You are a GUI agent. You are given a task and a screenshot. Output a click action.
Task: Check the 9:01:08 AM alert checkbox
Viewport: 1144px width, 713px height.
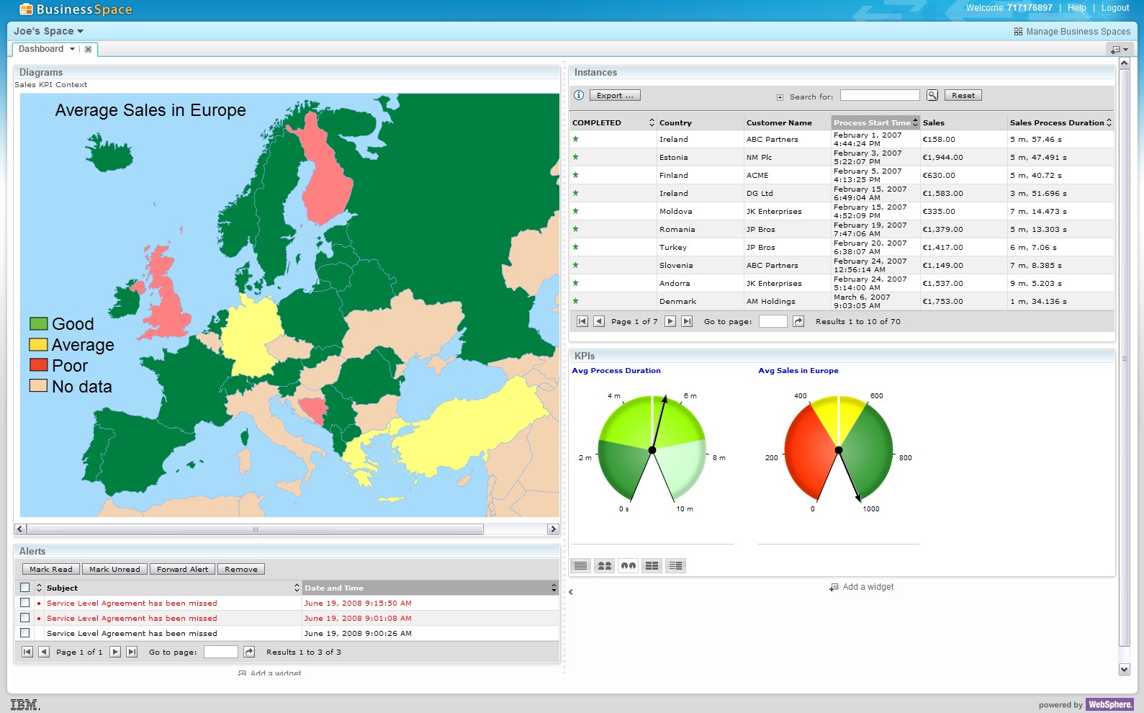(x=25, y=618)
